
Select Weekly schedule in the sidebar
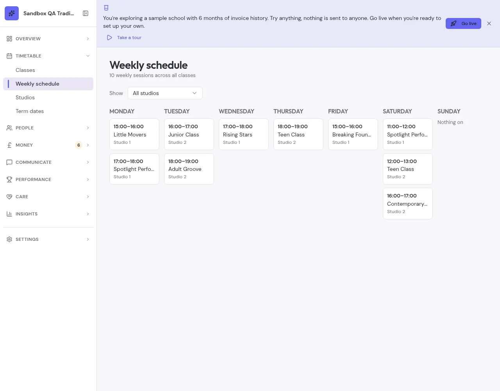click(x=48, y=84)
